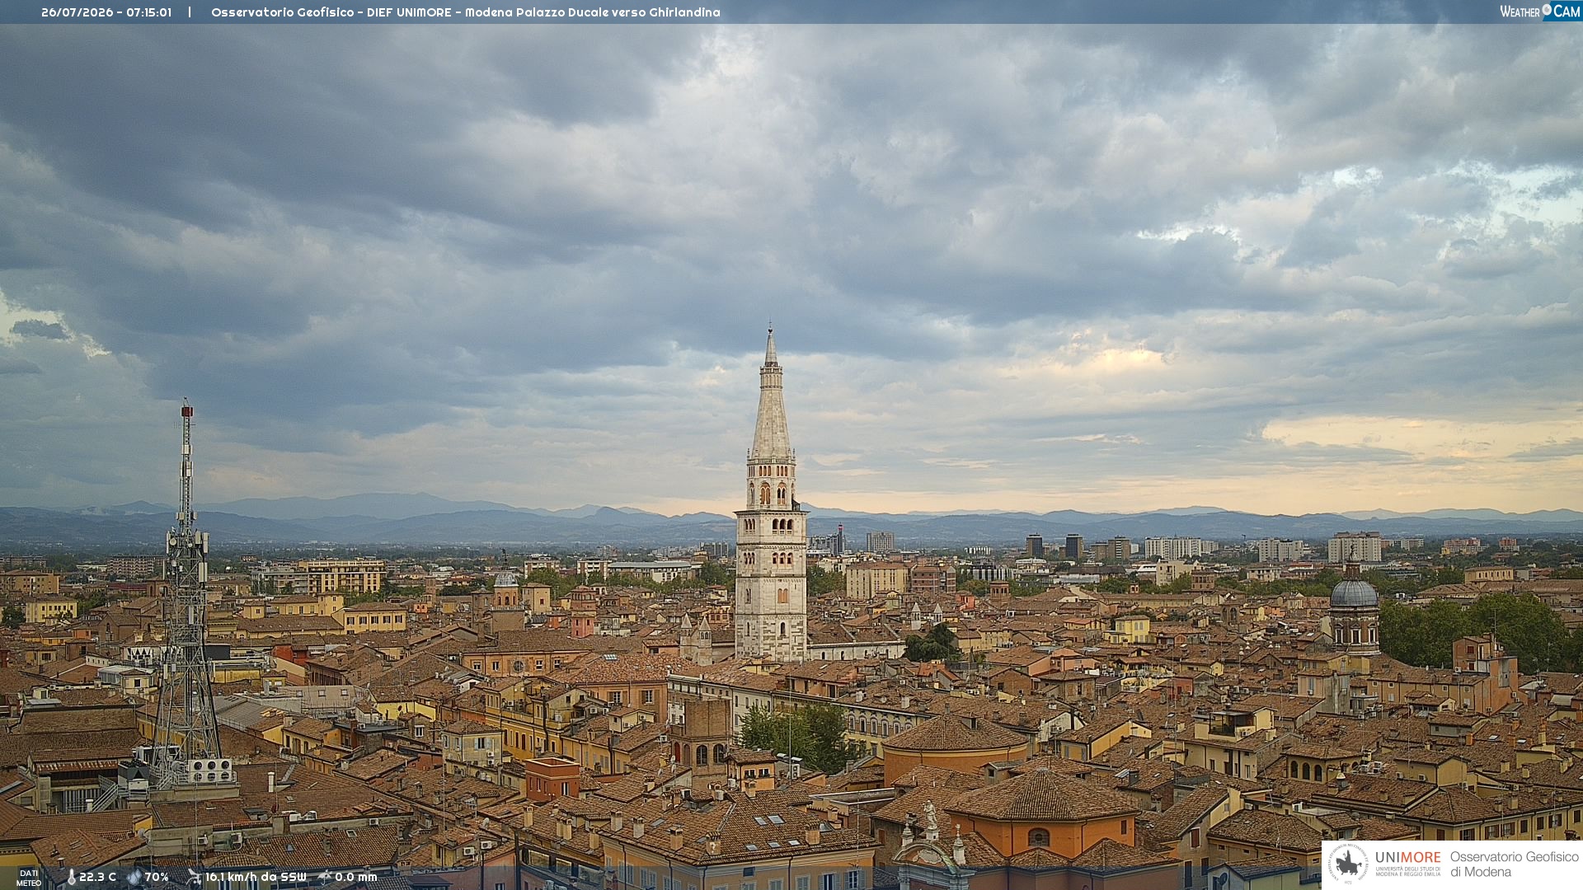Click the timestamp 26/07/2026 - 07:15:01

[106, 12]
